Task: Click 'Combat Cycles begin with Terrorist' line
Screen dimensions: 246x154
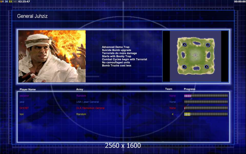Action: (125, 59)
